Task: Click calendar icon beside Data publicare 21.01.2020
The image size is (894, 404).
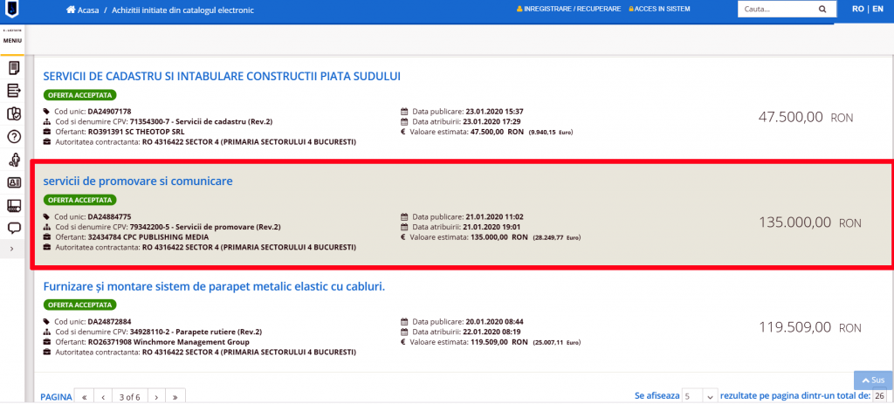Action: pyautogui.click(x=405, y=216)
